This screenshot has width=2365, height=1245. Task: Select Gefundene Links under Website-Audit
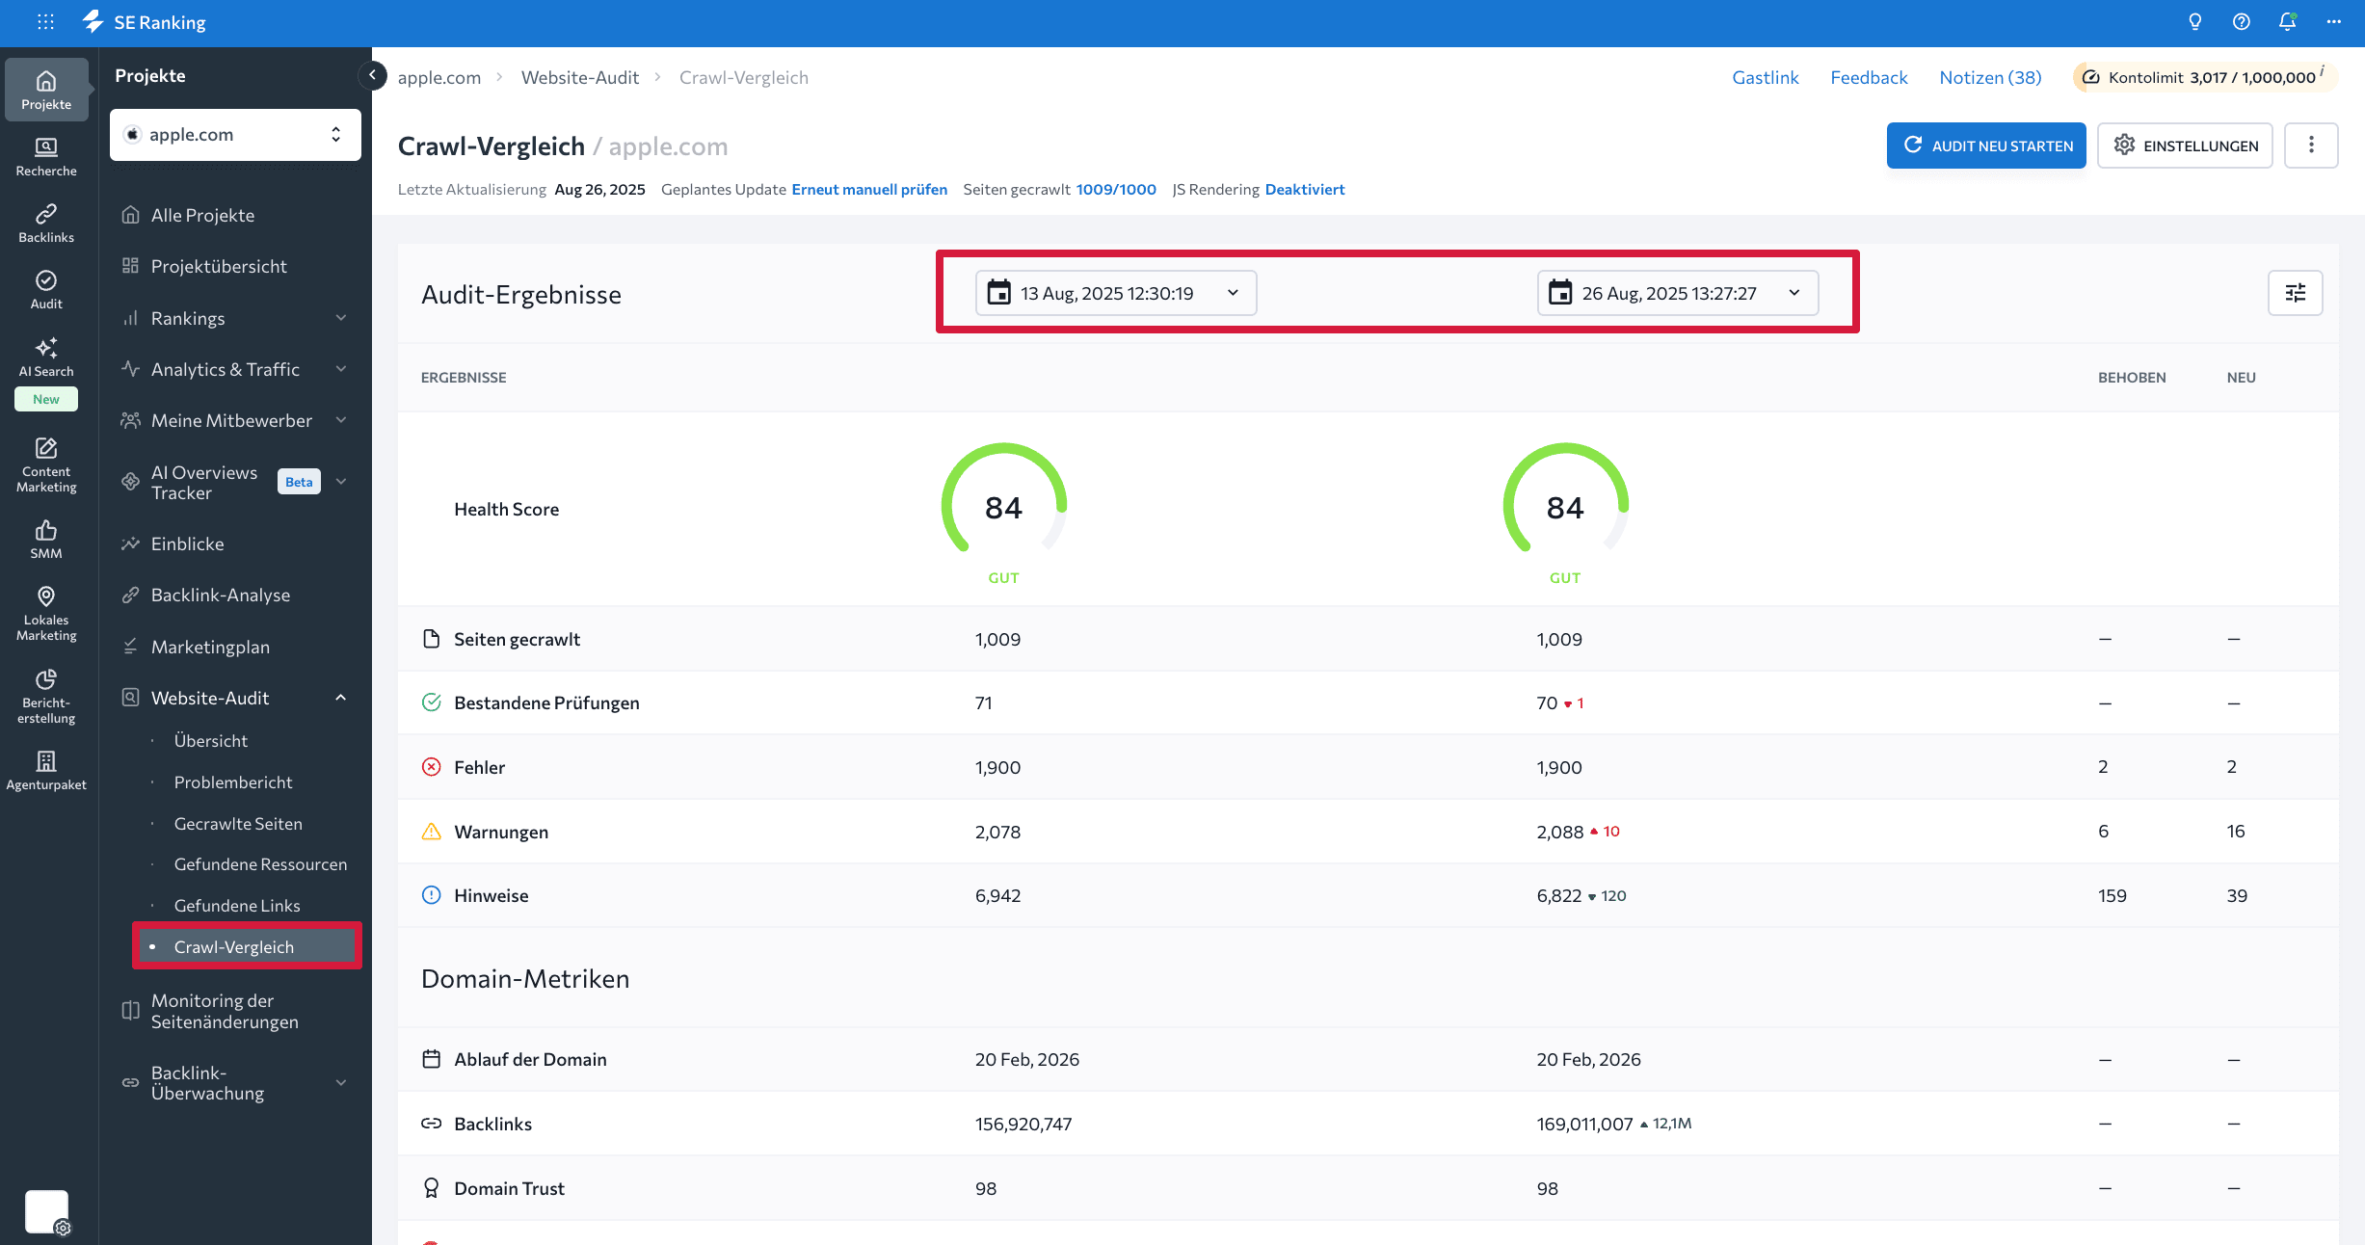tap(237, 906)
